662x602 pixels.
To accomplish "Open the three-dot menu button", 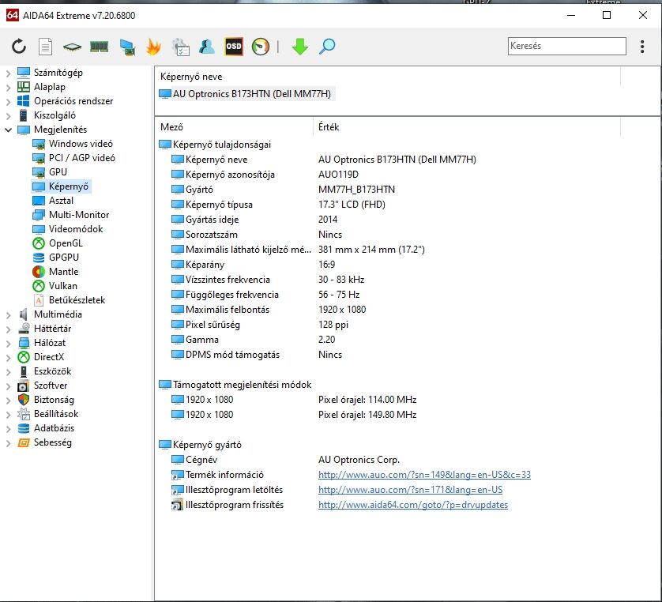I will 641,47.
